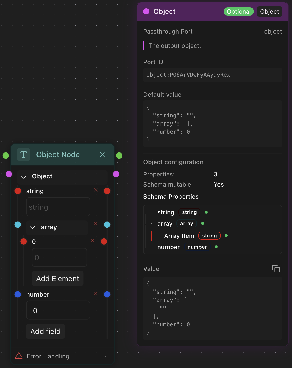Click green dot next to string schema property
The width and height of the screenshot is (292, 368).
click(x=206, y=212)
